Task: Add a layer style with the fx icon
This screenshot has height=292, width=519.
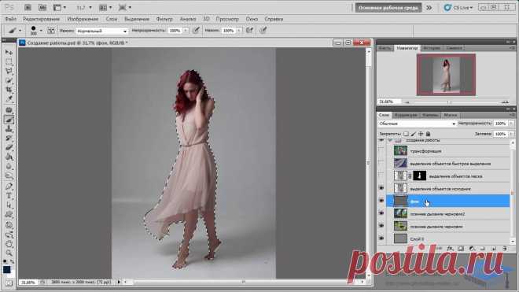Action: tap(450, 248)
